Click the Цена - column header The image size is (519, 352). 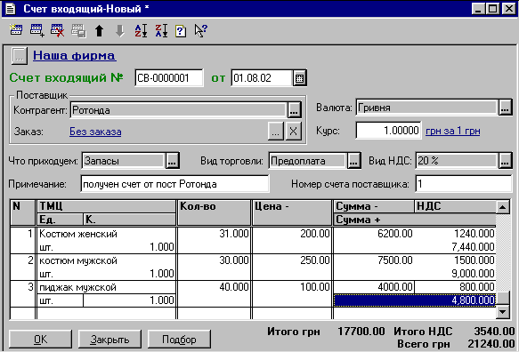click(292, 212)
